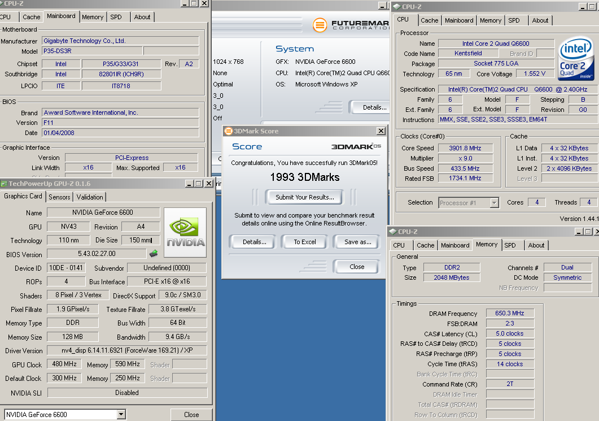Click the Futuremark orange logo icon
The height and width of the screenshot is (421, 599).
coord(320,25)
